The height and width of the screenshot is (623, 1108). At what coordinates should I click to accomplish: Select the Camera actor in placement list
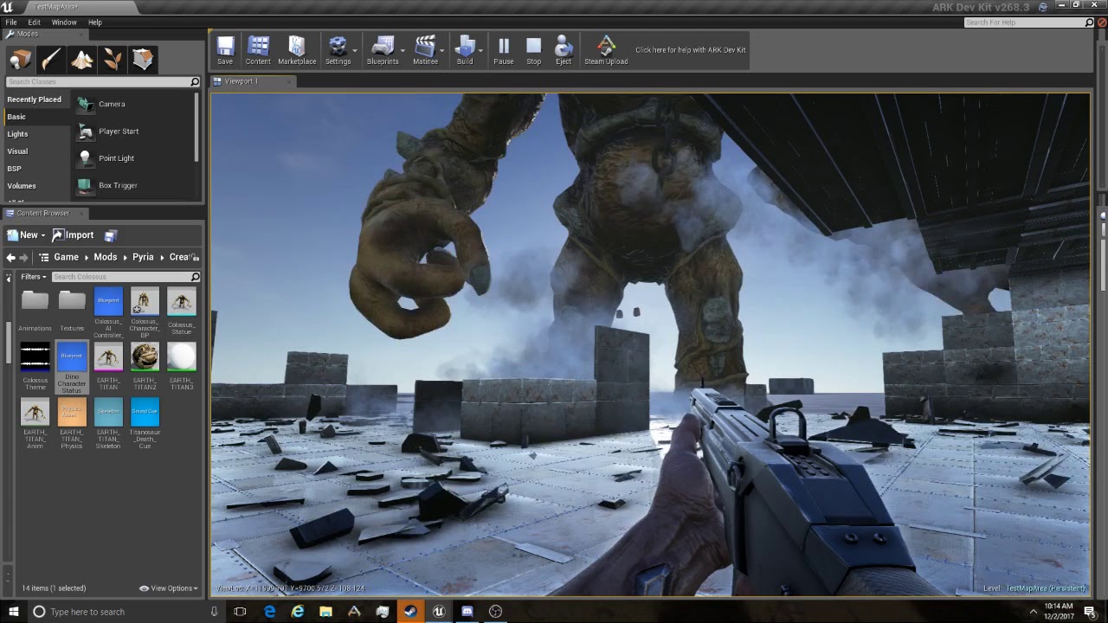click(135, 104)
